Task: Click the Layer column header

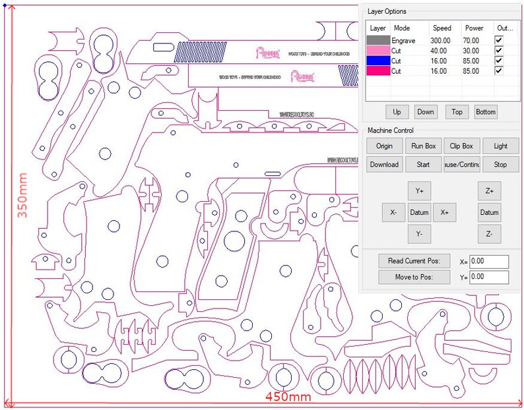Action: coord(378,28)
